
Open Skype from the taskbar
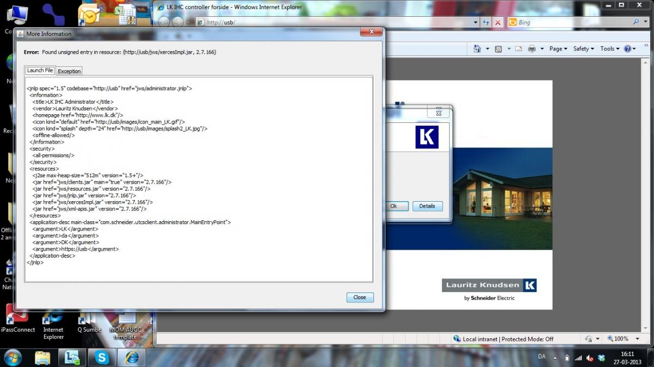coord(102,357)
